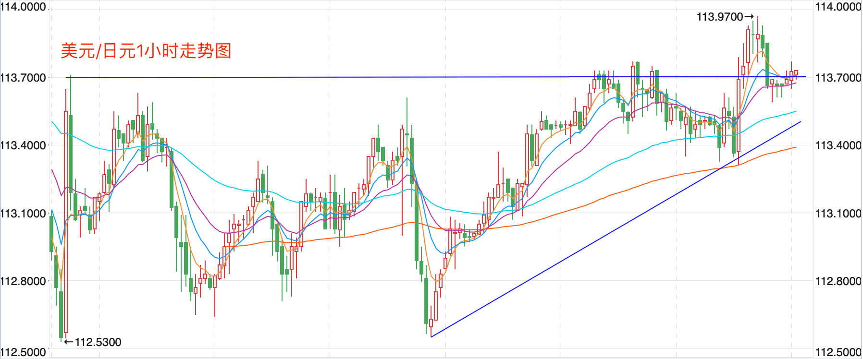This screenshot has height=359, width=863.
Task: Click the 113.9700 high price annotation
Action: (x=720, y=17)
